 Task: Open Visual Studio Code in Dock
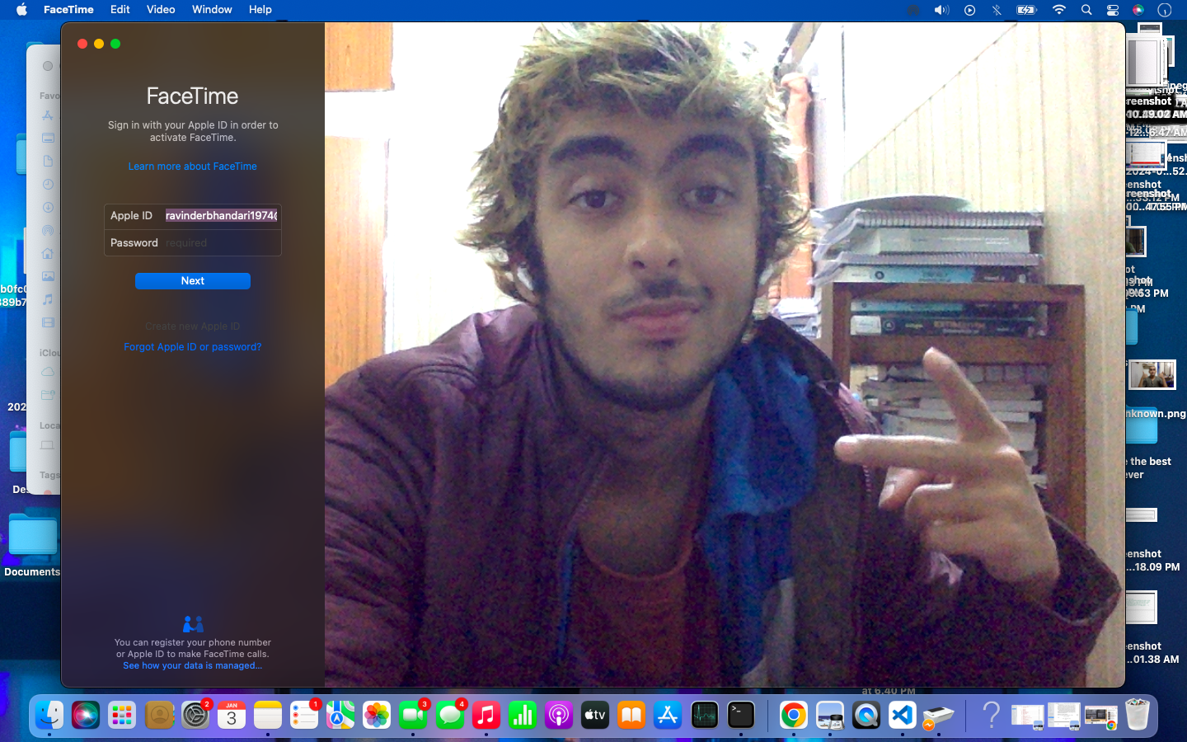pos(903,716)
